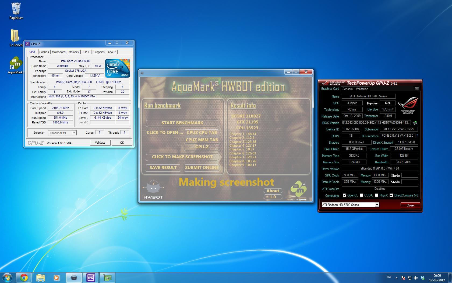The image size is (452, 283).
Task: Click CPUZ CPU TAB button
Action: coord(202,133)
